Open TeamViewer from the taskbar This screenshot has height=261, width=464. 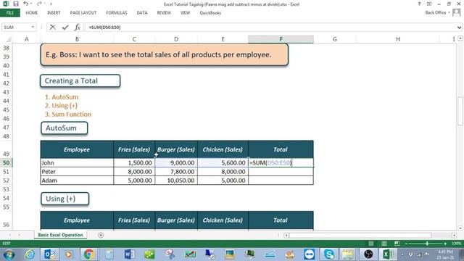tap(310, 254)
